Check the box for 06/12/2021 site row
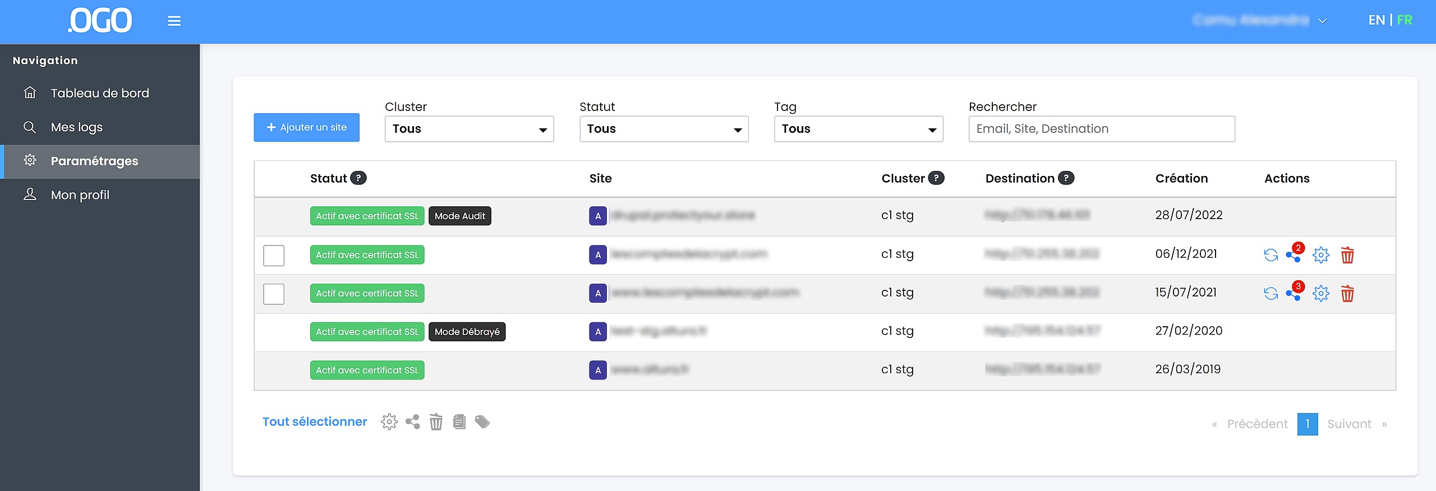This screenshot has height=491, width=1436. click(274, 256)
